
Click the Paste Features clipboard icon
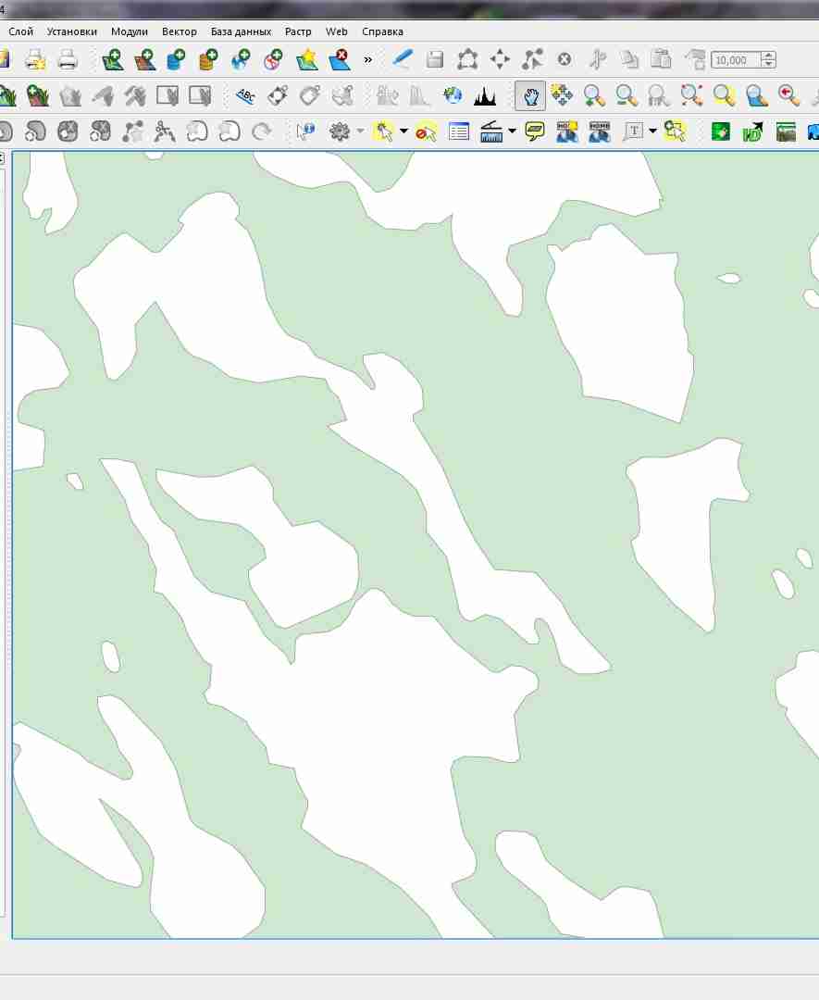pyautogui.click(x=662, y=60)
